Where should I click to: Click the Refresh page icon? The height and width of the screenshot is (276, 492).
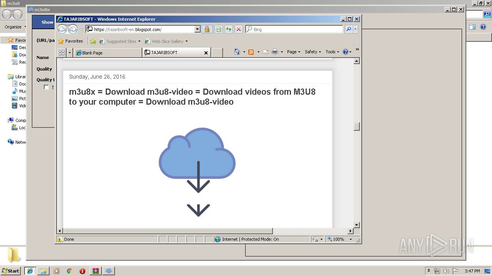[x=229, y=29]
